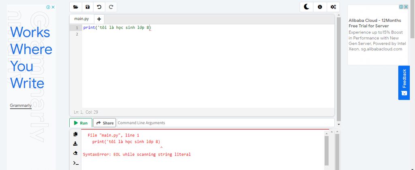Redo the last edit

pyautogui.click(x=111, y=7)
